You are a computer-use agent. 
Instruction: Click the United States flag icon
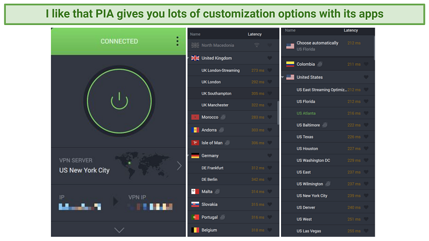coord(290,77)
